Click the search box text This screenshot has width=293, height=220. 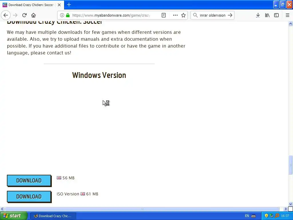tap(213, 15)
